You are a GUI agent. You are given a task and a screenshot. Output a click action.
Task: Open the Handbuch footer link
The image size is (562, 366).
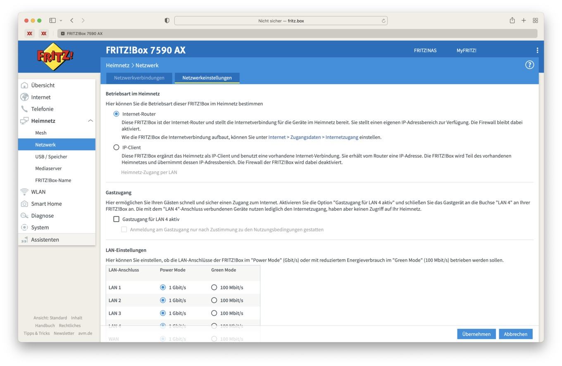click(45, 326)
